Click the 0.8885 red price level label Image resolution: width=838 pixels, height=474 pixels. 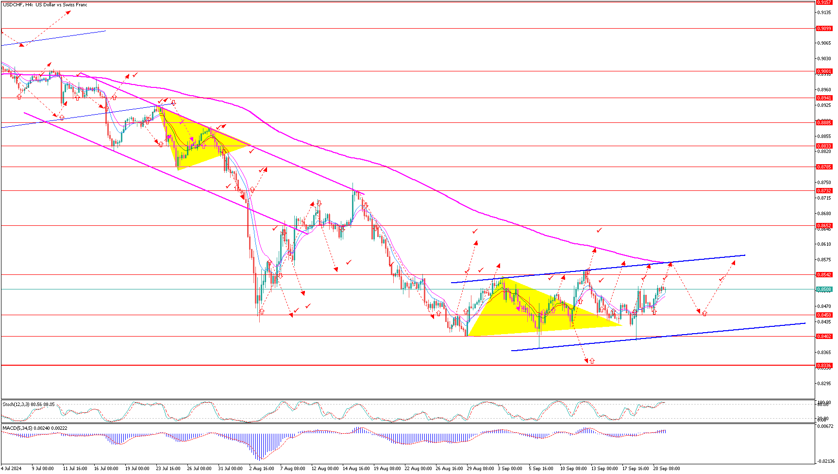tap(824, 123)
